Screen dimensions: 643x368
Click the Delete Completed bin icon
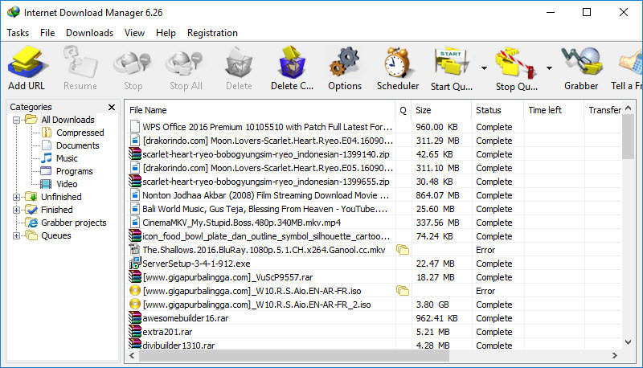point(292,63)
